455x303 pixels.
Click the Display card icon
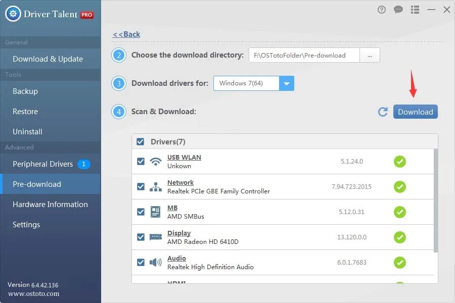click(x=156, y=237)
